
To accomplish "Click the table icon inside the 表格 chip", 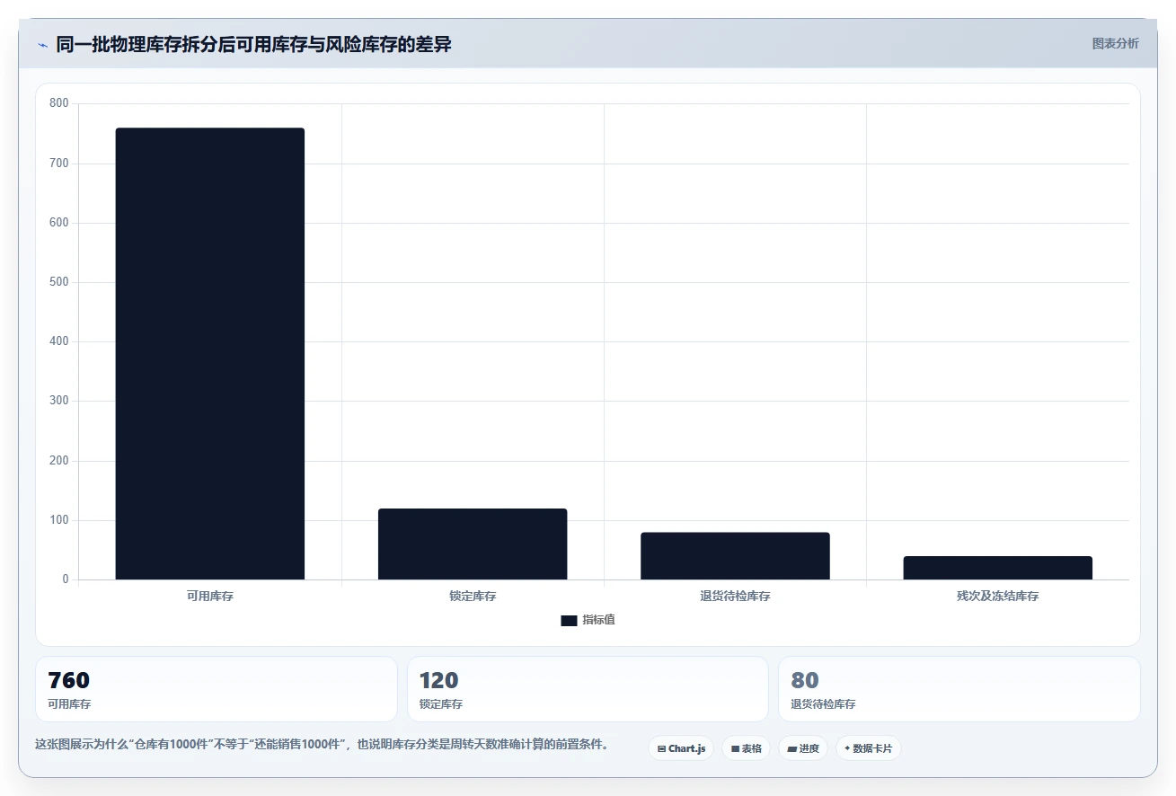I will 735,748.
